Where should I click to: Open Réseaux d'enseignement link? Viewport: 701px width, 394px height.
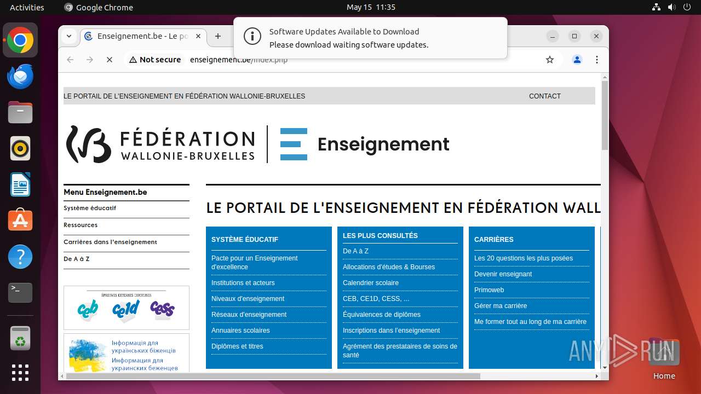click(x=249, y=315)
